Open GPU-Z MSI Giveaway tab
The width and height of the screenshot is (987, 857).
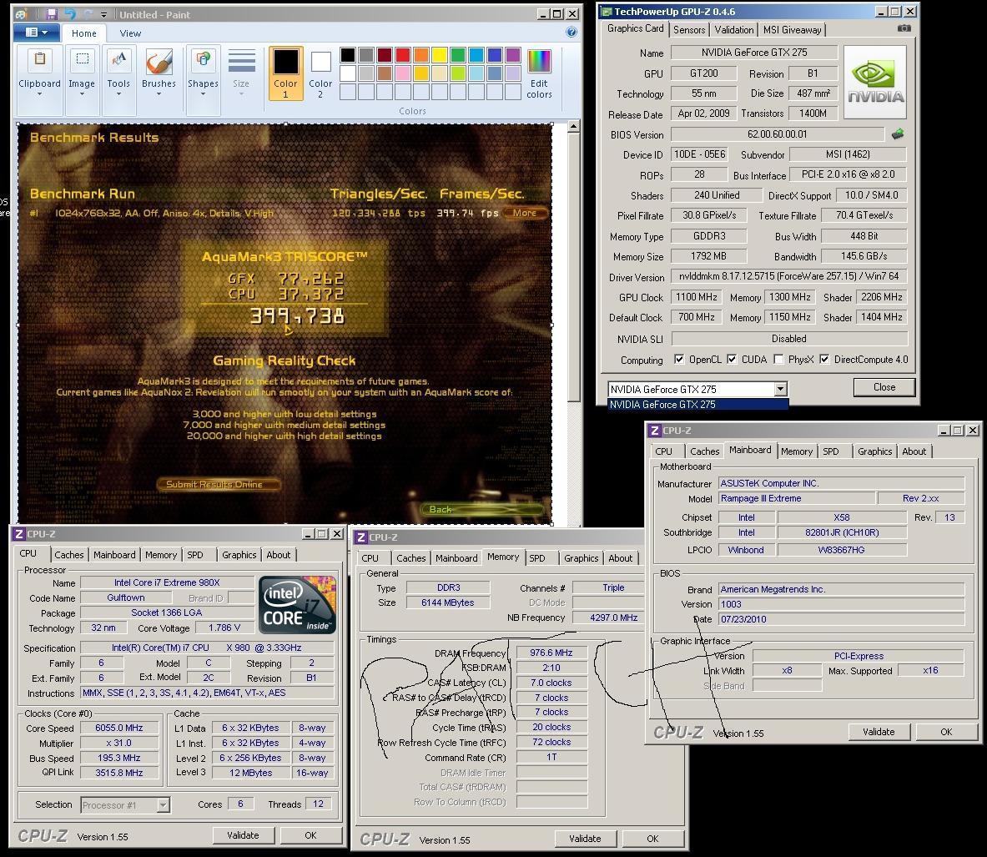[793, 29]
